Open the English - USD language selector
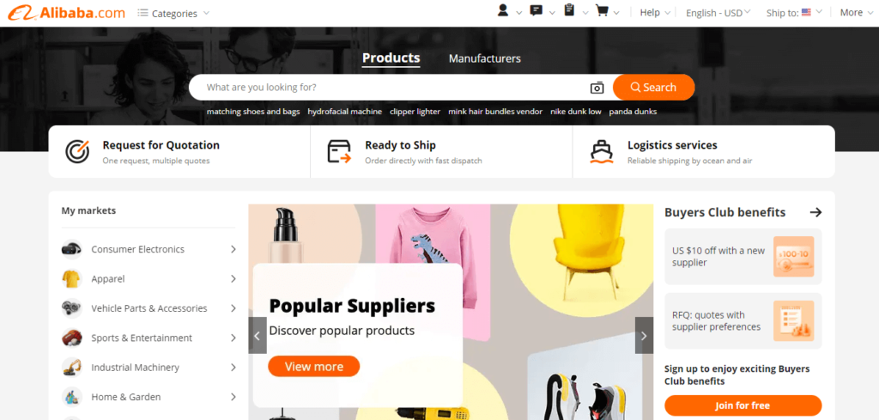Image resolution: width=879 pixels, height=420 pixels. 718,13
